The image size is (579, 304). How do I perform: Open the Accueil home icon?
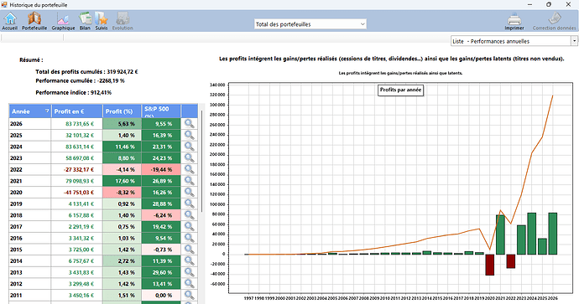click(10, 21)
